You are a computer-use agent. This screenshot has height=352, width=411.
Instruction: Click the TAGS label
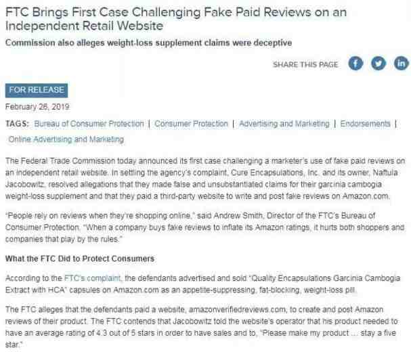coord(17,123)
